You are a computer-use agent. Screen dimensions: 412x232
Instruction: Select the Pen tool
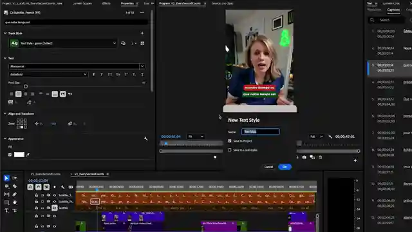pos(15,195)
